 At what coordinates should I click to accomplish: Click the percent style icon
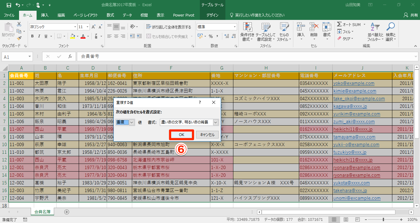point(211,36)
